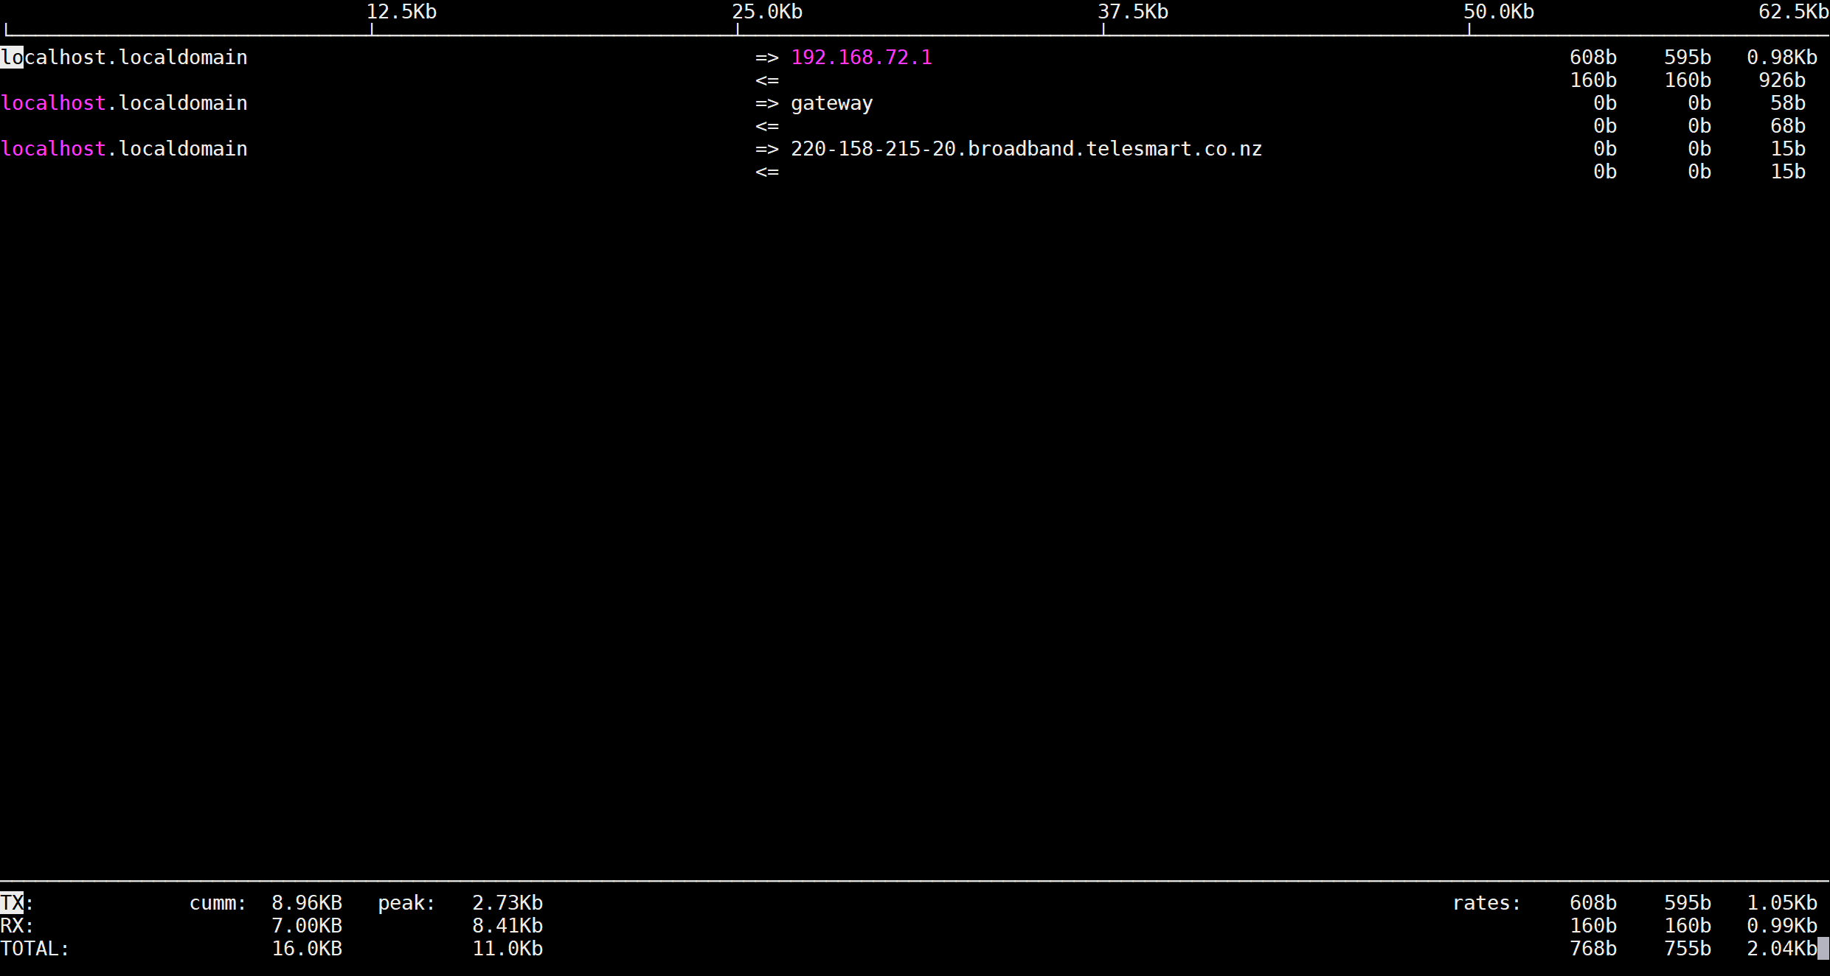This screenshot has width=1830, height=976.
Task: Click the 8.41Kb peak RX value
Action: [x=507, y=926]
